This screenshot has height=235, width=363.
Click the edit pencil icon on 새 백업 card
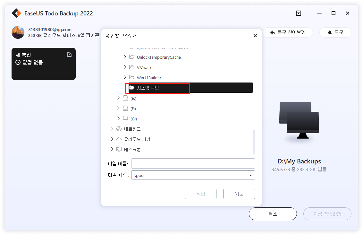click(x=69, y=55)
